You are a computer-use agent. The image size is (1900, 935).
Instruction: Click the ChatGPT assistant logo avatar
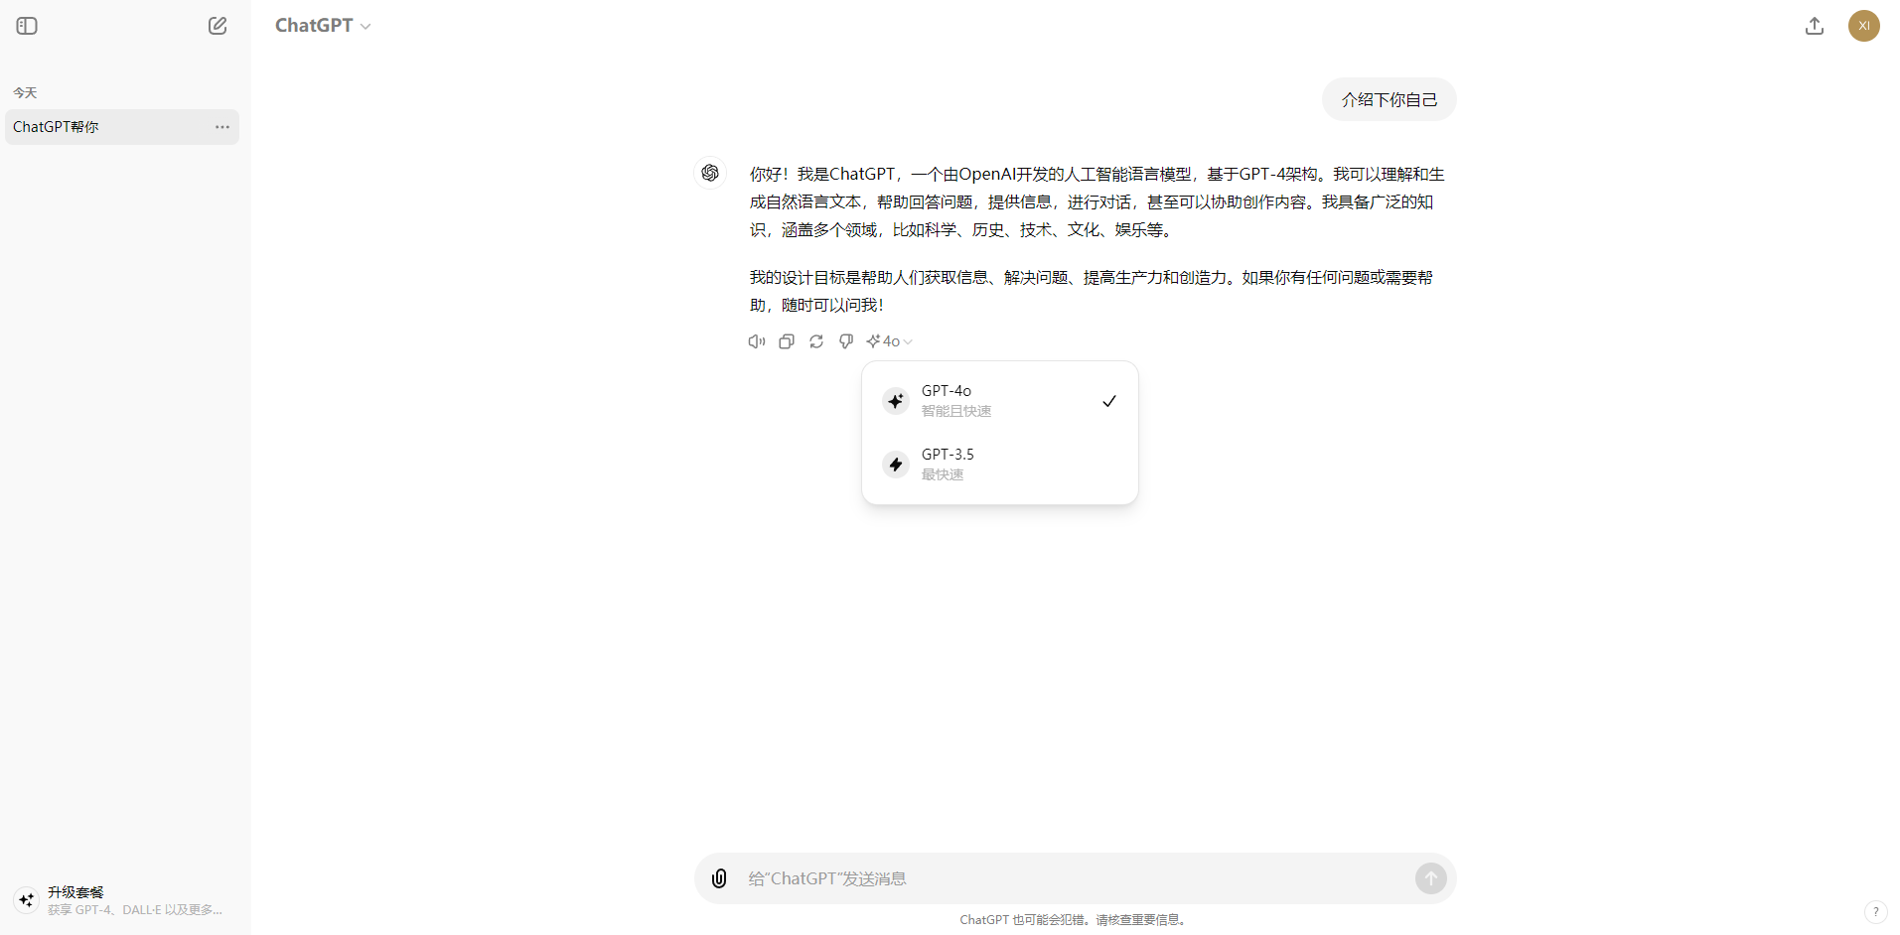click(x=710, y=173)
